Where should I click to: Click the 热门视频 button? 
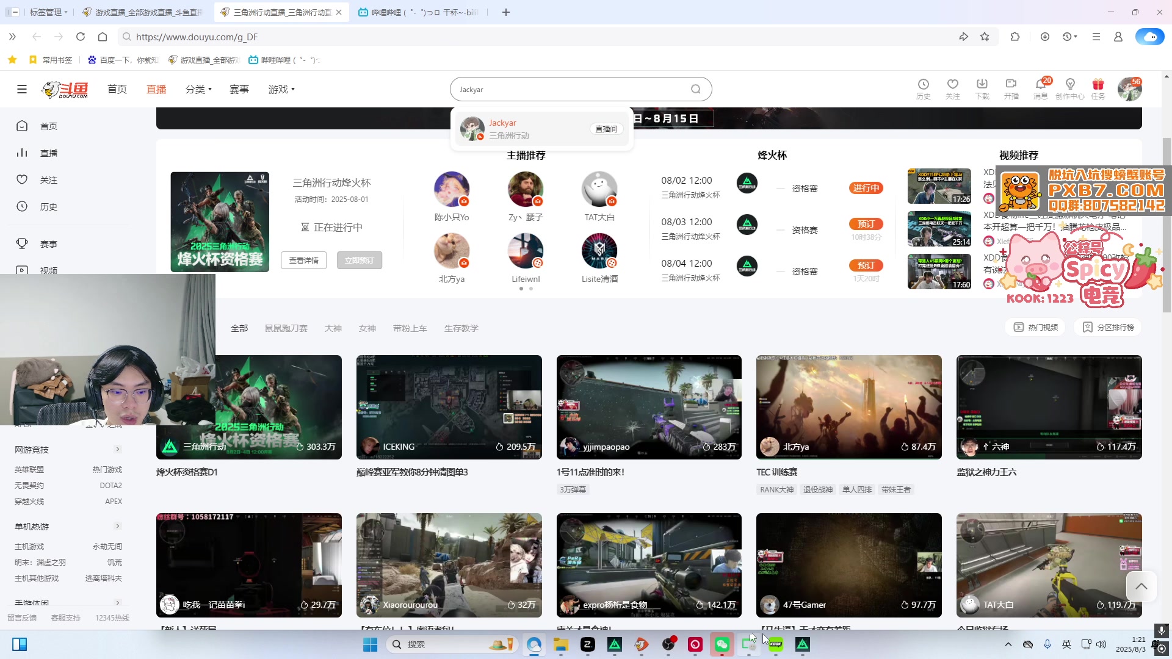(1036, 328)
